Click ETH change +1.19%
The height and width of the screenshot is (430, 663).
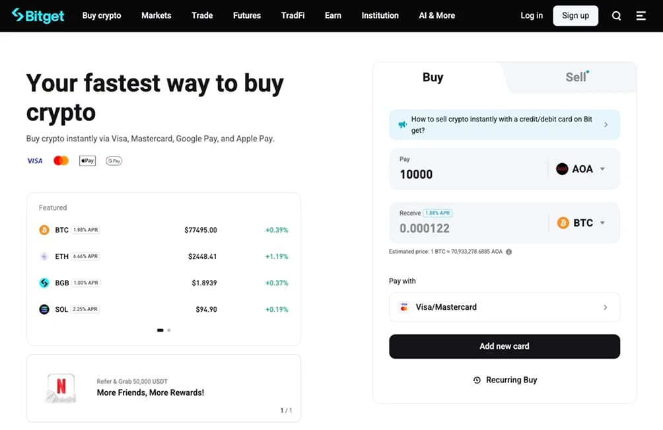pyautogui.click(x=277, y=257)
